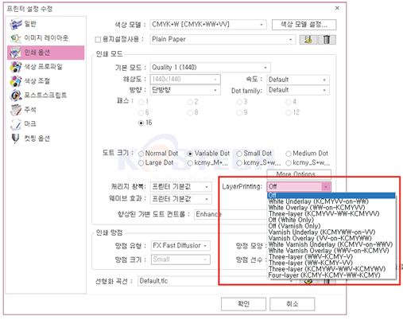Close the 프린터 설정 수정 dialog
Screen dimensions: 403x320
337,8
